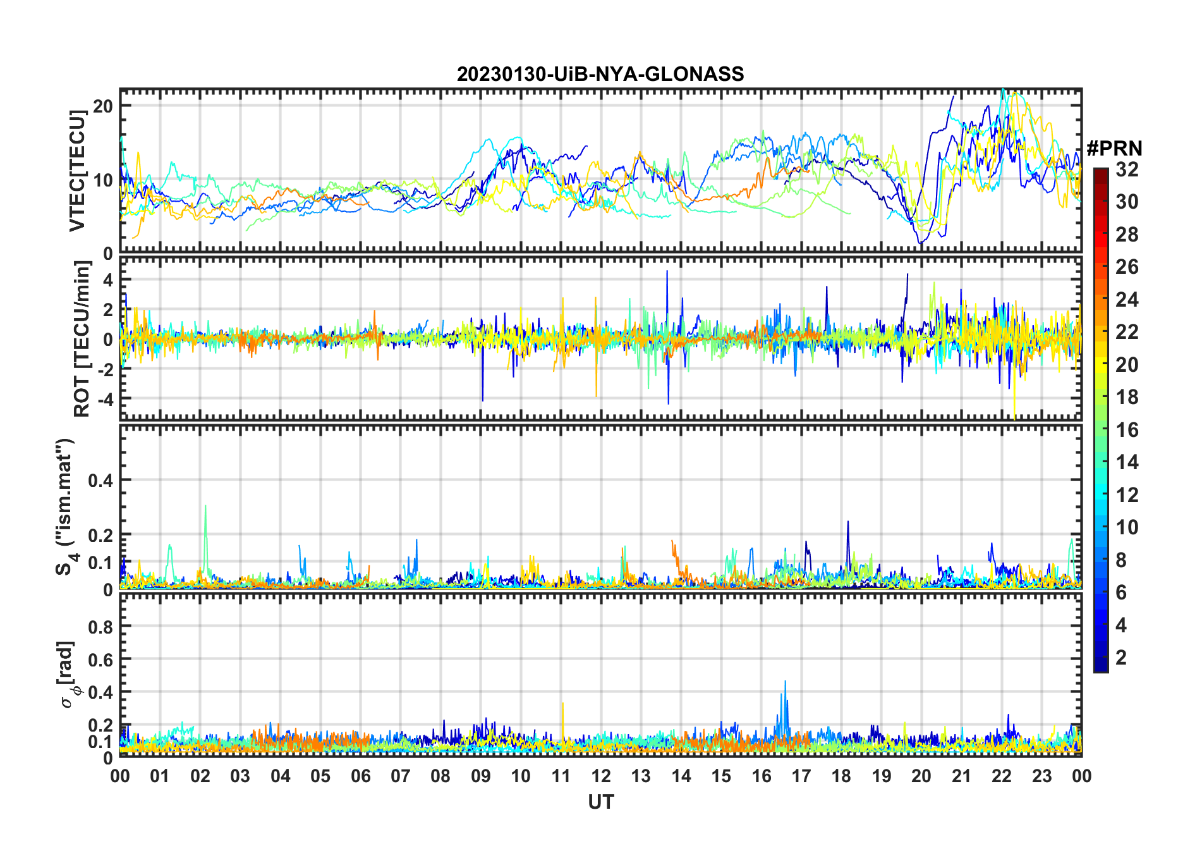Select x-axis hour tick 14

pyautogui.click(x=681, y=776)
